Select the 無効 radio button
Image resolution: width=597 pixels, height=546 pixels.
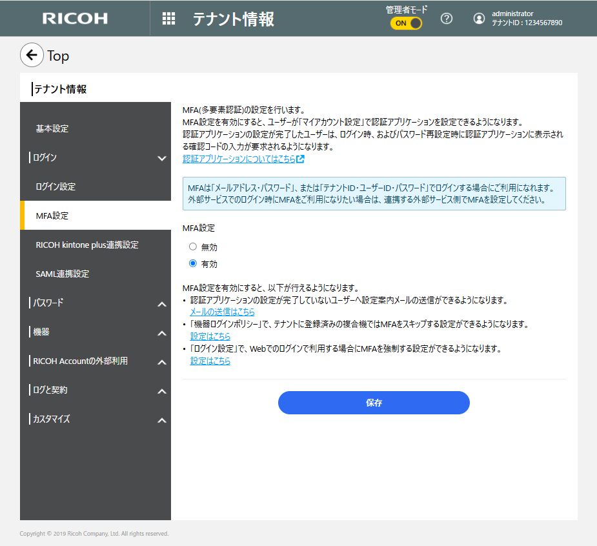point(192,247)
